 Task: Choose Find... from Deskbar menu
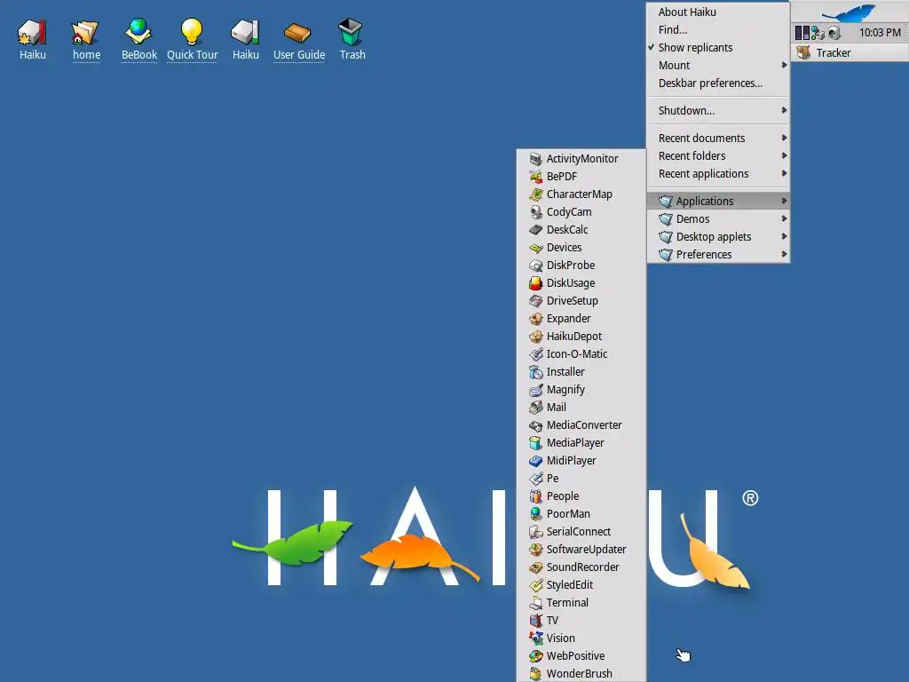pos(717,30)
